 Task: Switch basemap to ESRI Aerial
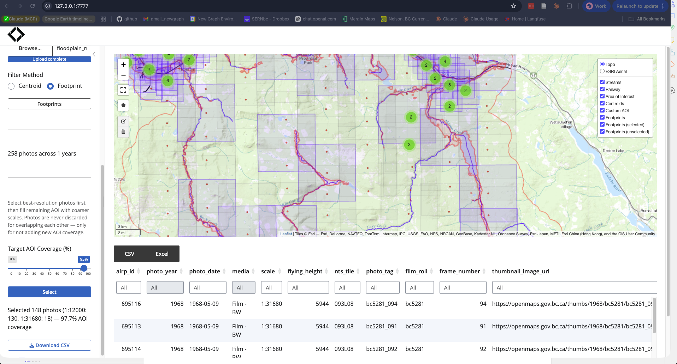tap(602, 71)
